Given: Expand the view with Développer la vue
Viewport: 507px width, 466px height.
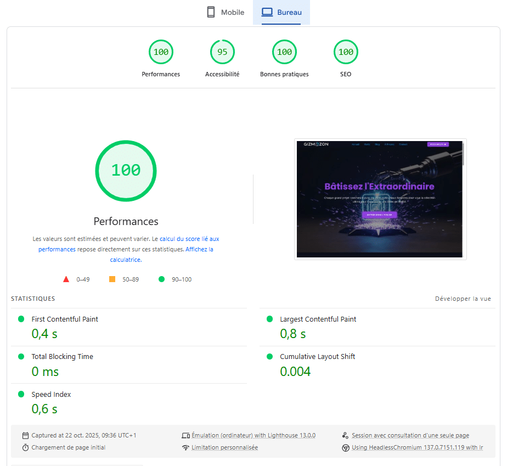Looking at the screenshot, I should (x=463, y=299).
